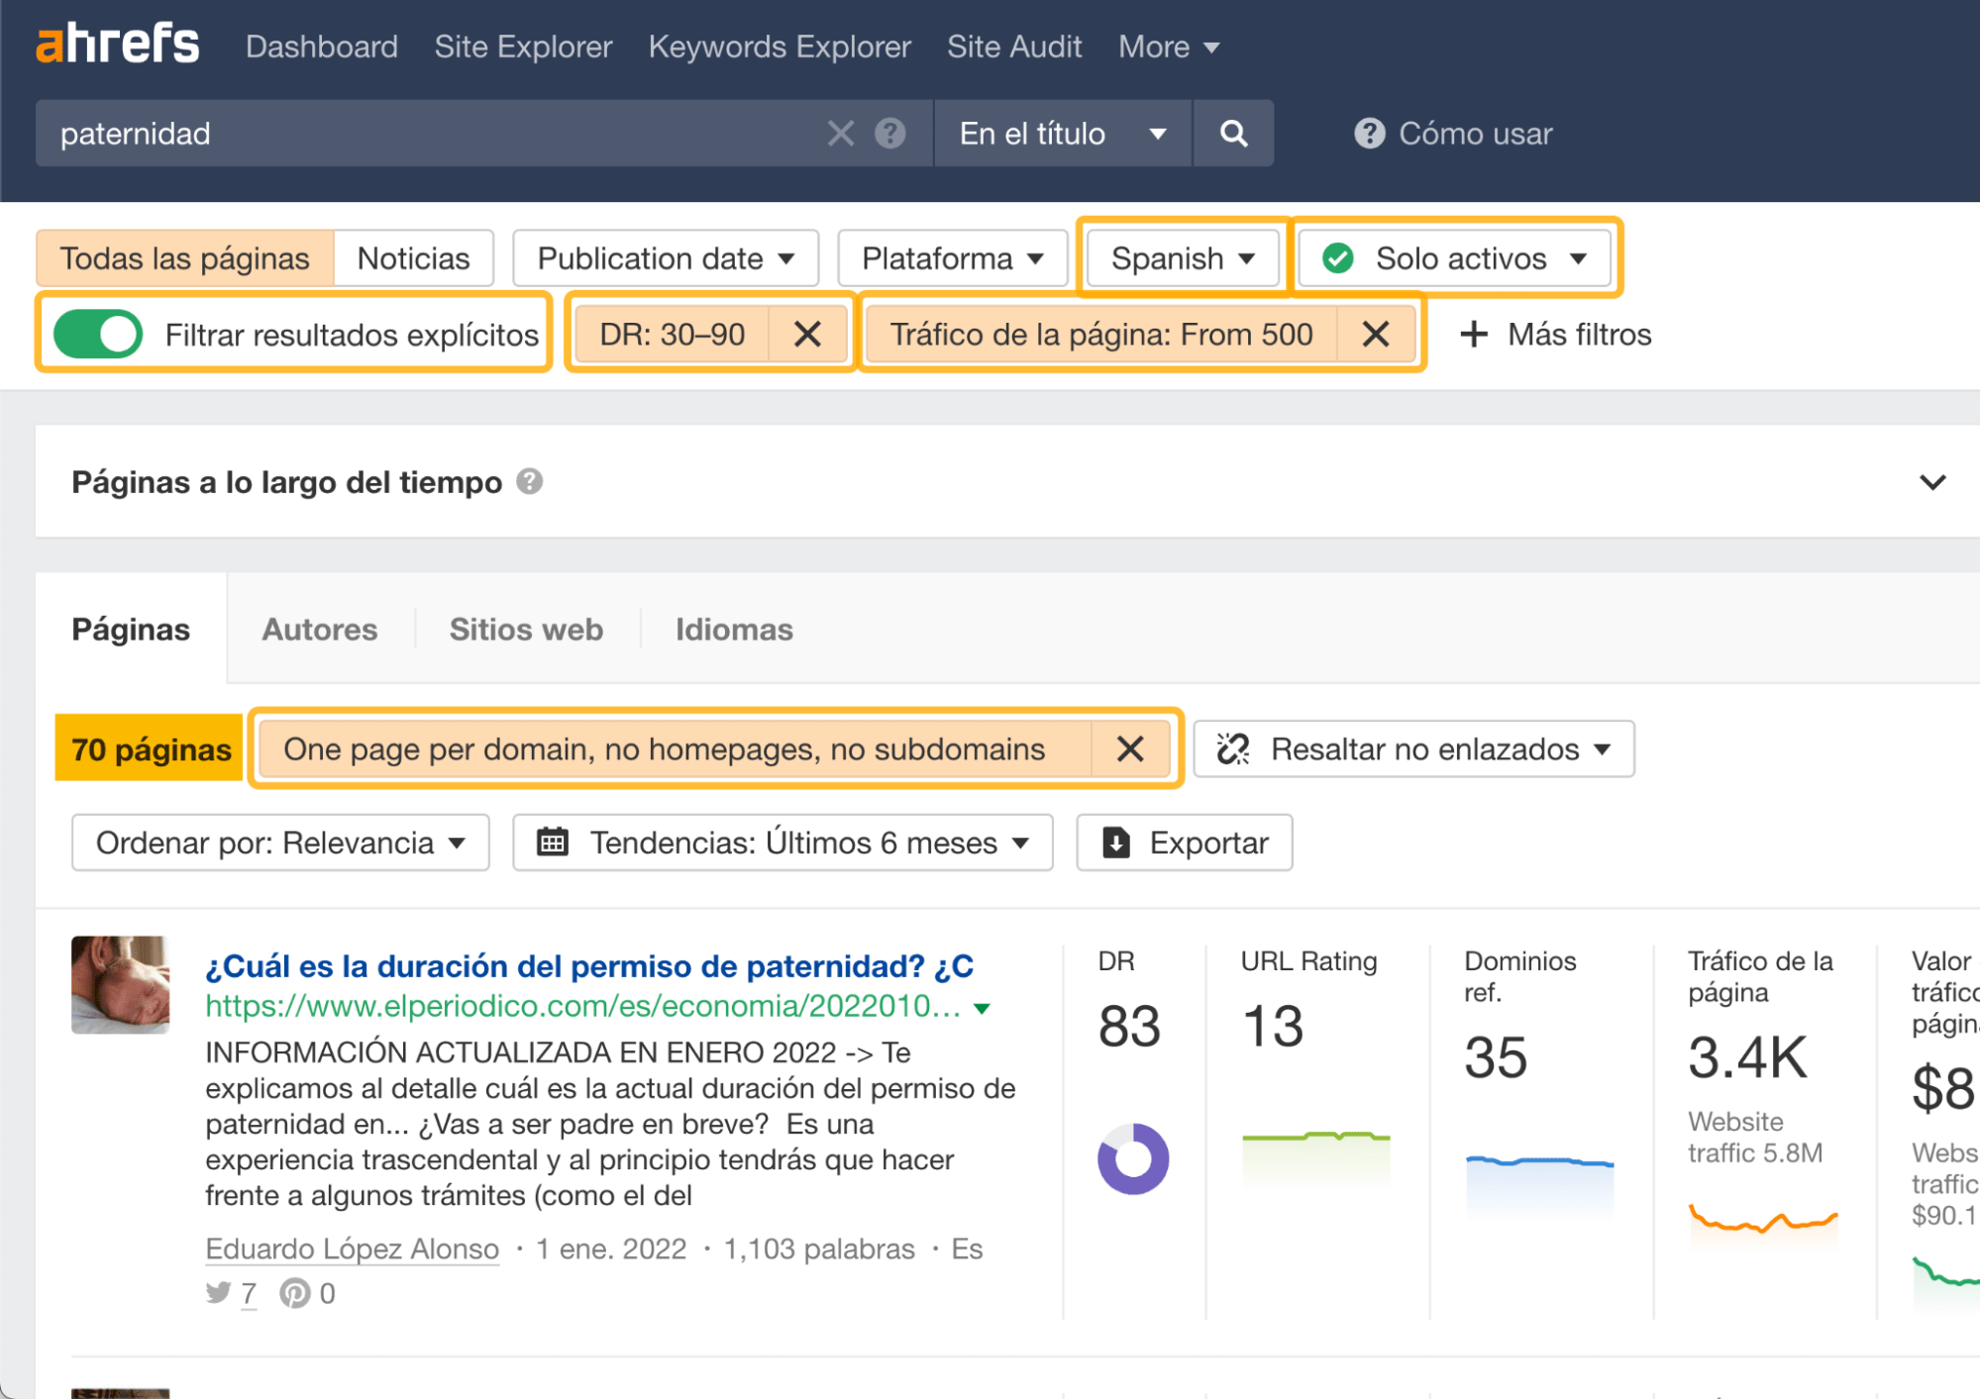Image resolution: width=1980 pixels, height=1400 pixels.
Task: Change the language filter from Spanish
Action: [x=1181, y=258]
